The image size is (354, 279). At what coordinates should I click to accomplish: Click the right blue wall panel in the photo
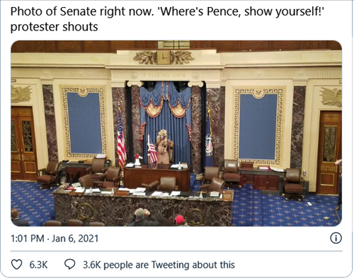[258, 126]
